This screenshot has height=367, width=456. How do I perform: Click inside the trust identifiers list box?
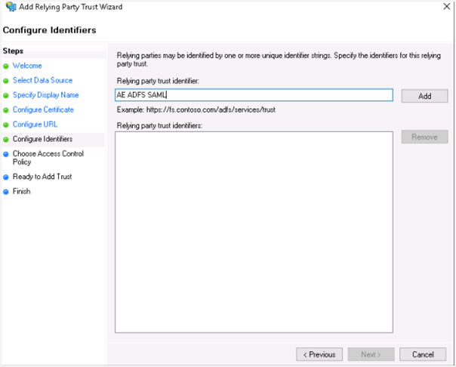253,231
